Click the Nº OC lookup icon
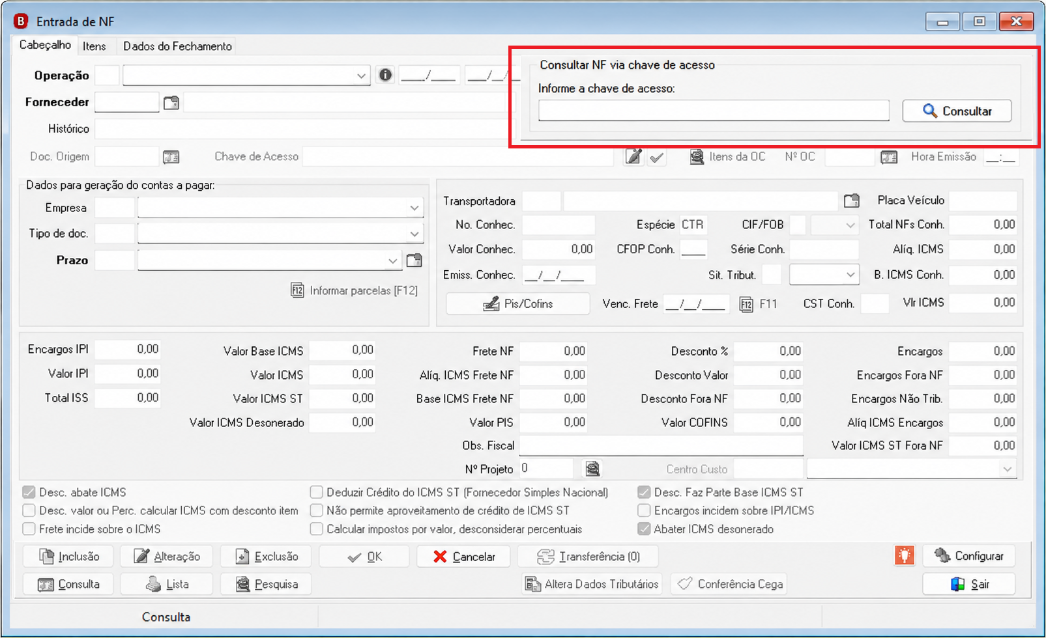Viewport: 1046px width, 638px height. point(889,157)
